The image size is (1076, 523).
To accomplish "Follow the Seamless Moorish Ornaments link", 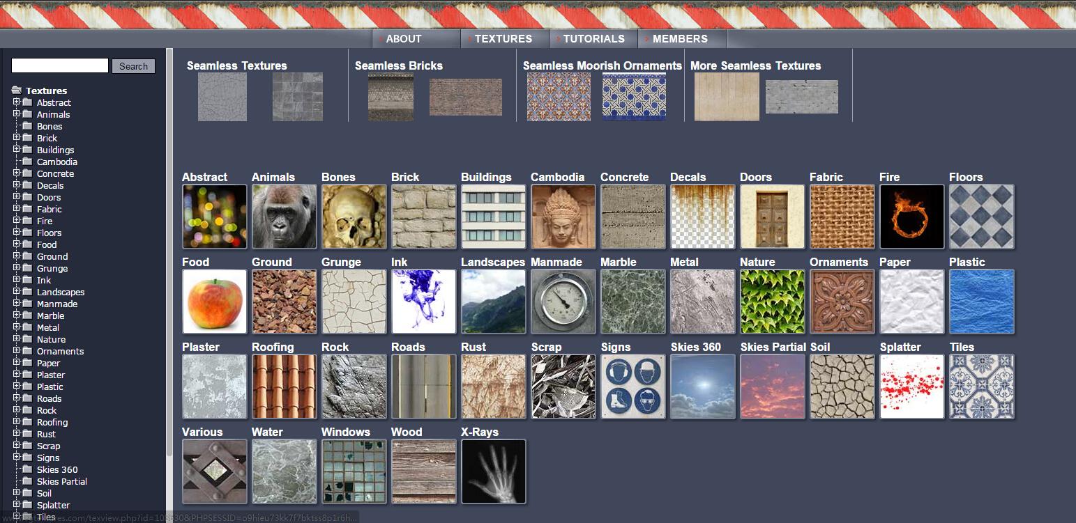I will 603,65.
